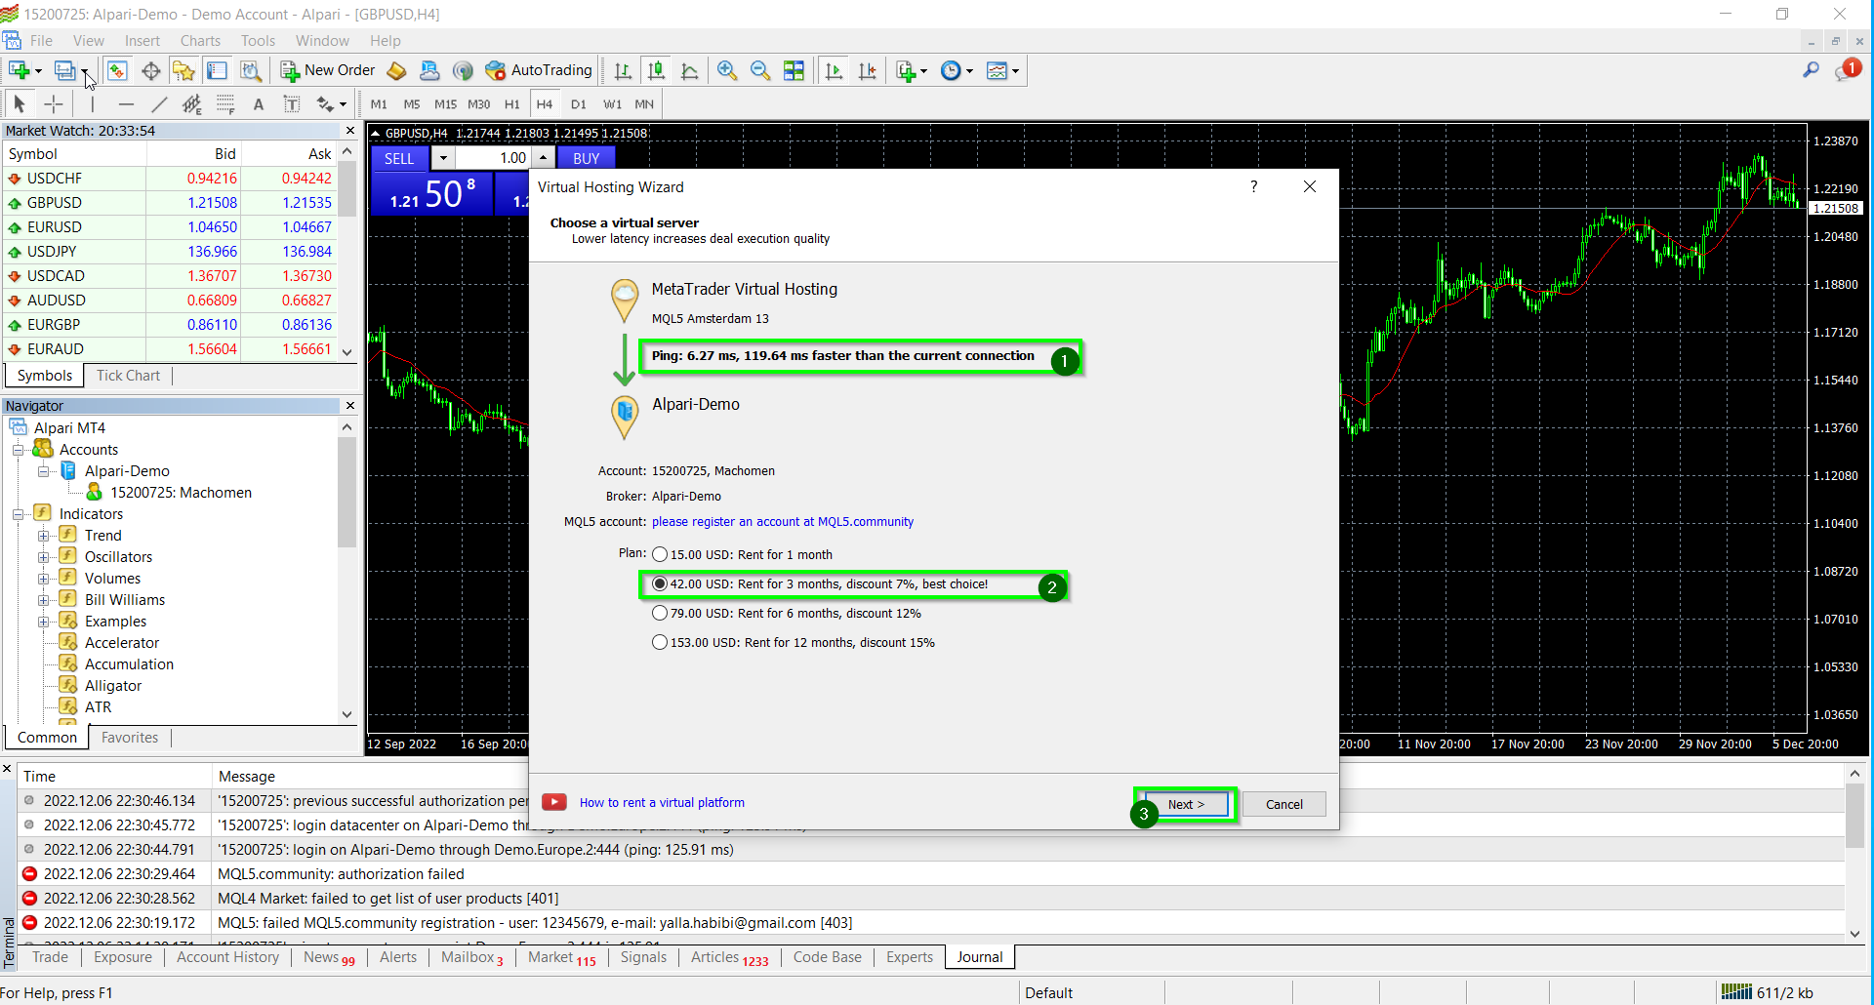Open the search magnifier icon
This screenshot has height=1005, width=1874.
pyautogui.click(x=1811, y=70)
